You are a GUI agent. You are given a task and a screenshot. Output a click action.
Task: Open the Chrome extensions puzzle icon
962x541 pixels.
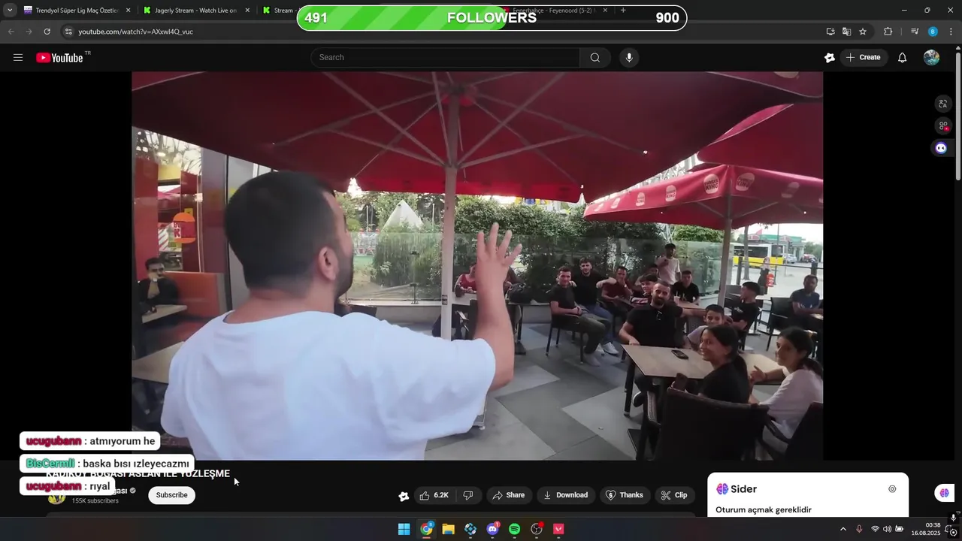(x=888, y=32)
